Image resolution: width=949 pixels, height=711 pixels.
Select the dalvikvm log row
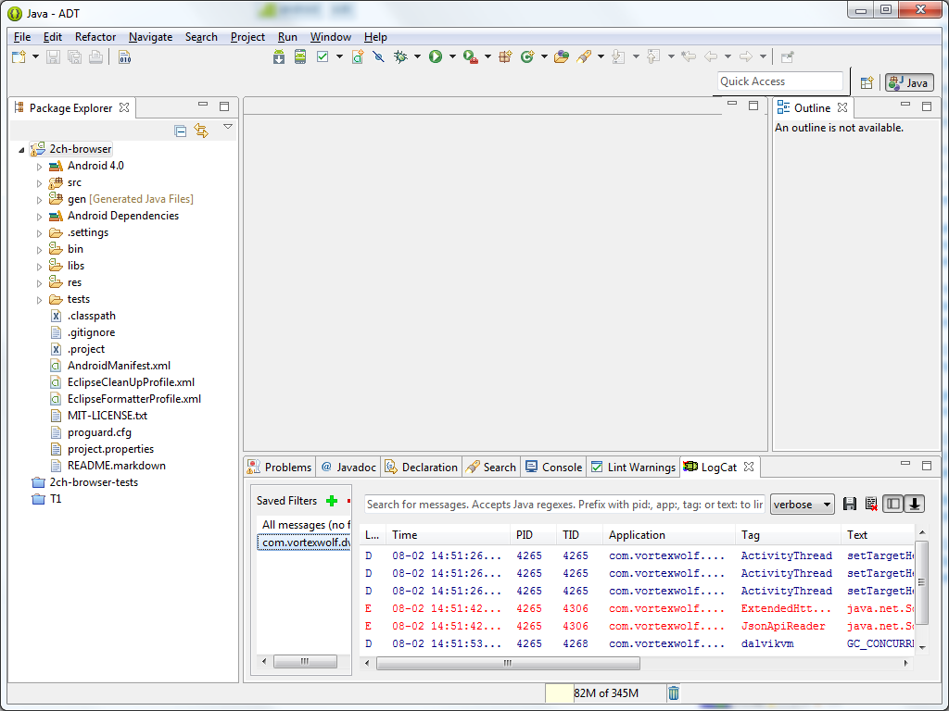pyautogui.click(x=638, y=644)
